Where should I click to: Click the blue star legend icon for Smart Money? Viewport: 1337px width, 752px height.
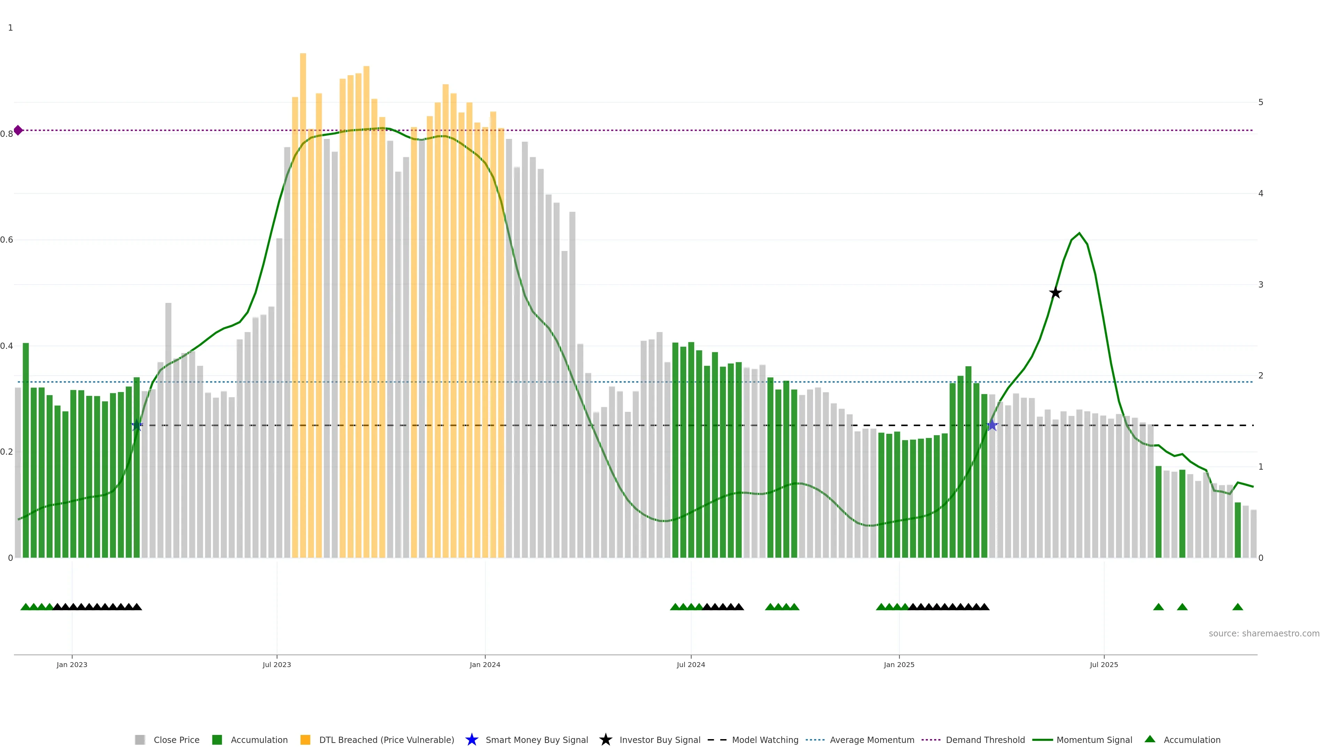pos(471,739)
